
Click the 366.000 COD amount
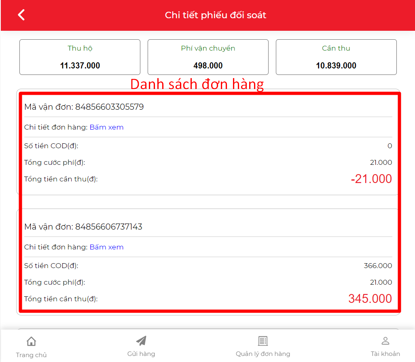tap(378, 266)
